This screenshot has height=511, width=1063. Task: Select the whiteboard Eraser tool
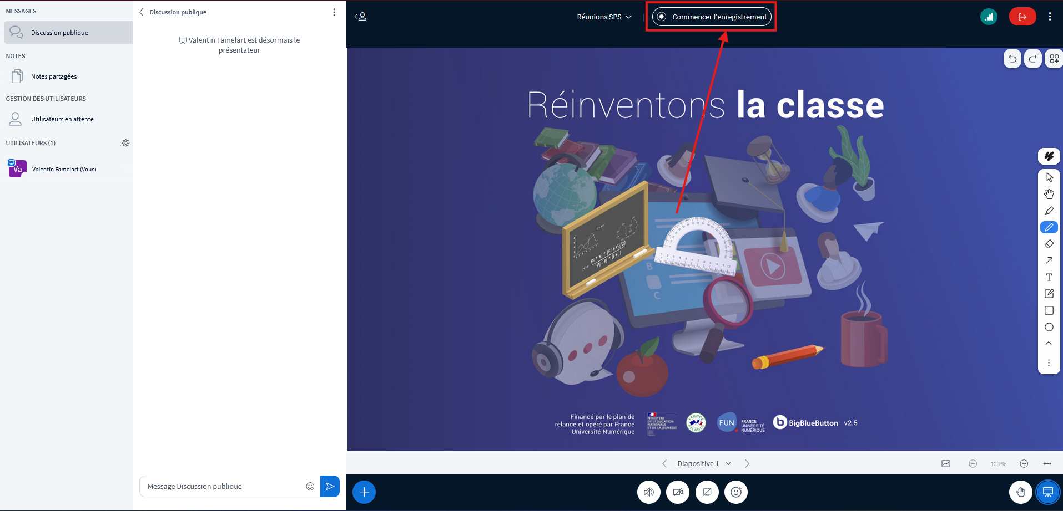[x=1049, y=244]
